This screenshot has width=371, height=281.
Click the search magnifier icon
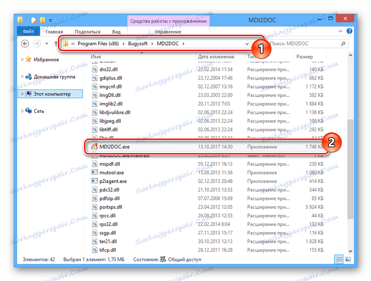(x=343, y=44)
